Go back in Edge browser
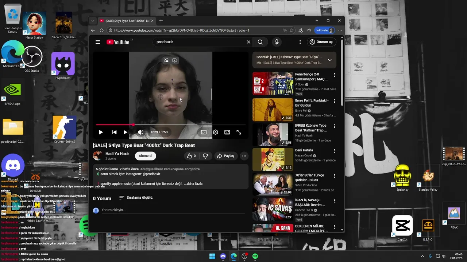467x262 pixels. (93, 31)
